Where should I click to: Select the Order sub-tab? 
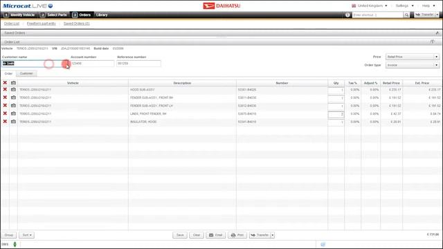(x=8, y=73)
